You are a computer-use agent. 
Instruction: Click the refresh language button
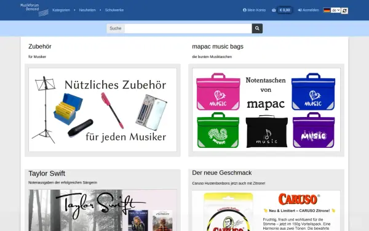(x=344, y=10)
